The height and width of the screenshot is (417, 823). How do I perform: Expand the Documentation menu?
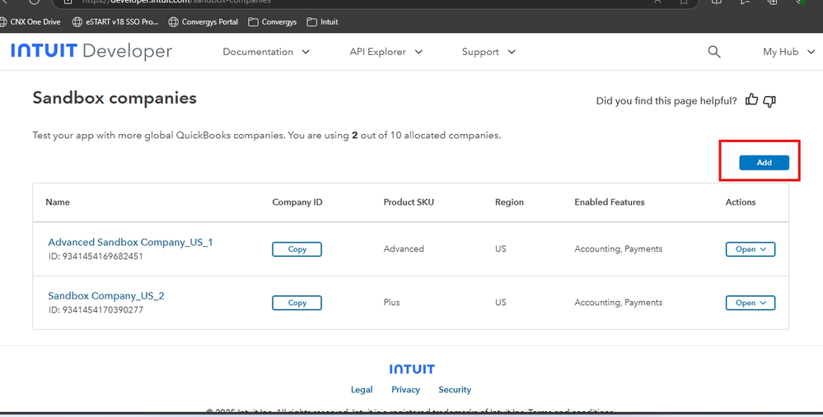point(266,52)
